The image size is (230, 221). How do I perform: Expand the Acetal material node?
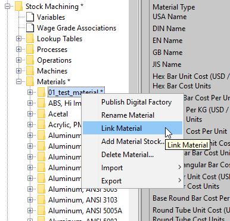pos(30,114)
